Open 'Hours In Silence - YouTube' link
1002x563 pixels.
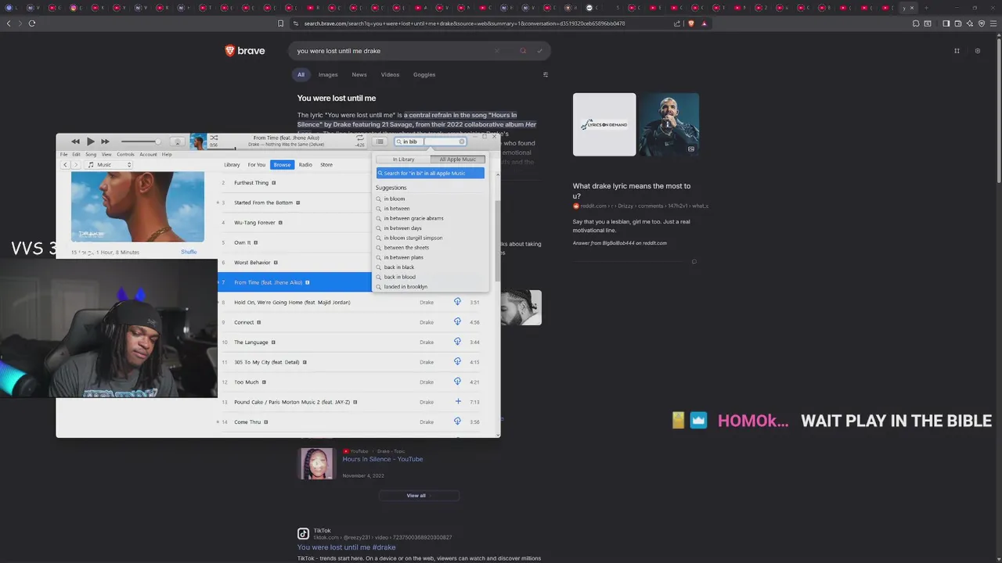click(382, 459)
